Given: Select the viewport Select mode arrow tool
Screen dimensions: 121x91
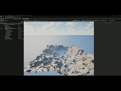Looking at the screenshot, I should click(x=27, y=21).
